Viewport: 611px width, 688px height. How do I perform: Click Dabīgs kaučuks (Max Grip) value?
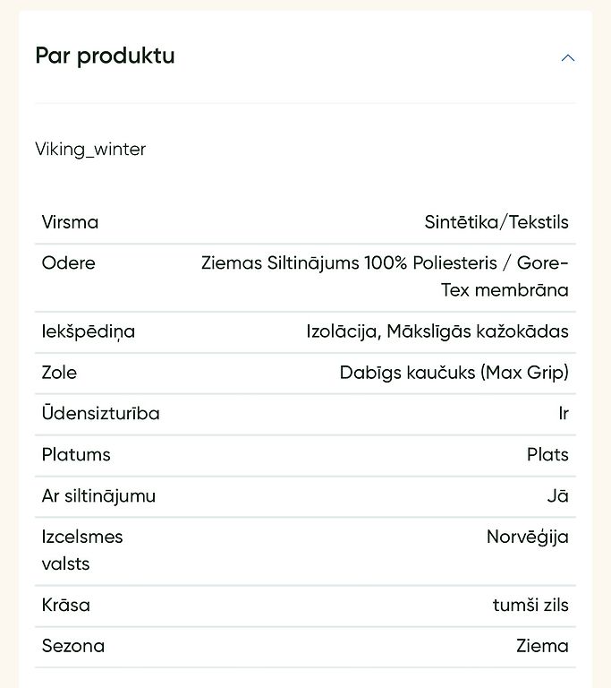[x=454, y=373]
